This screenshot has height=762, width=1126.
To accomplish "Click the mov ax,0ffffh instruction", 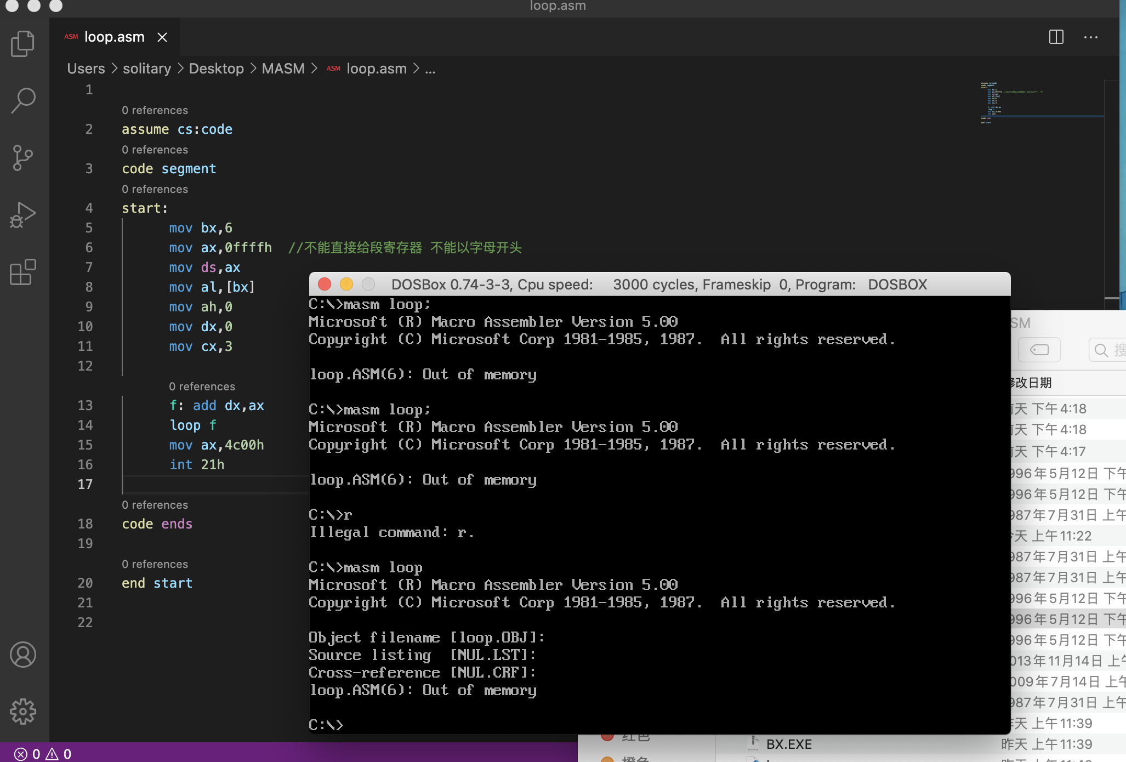I will coord(220,248).
